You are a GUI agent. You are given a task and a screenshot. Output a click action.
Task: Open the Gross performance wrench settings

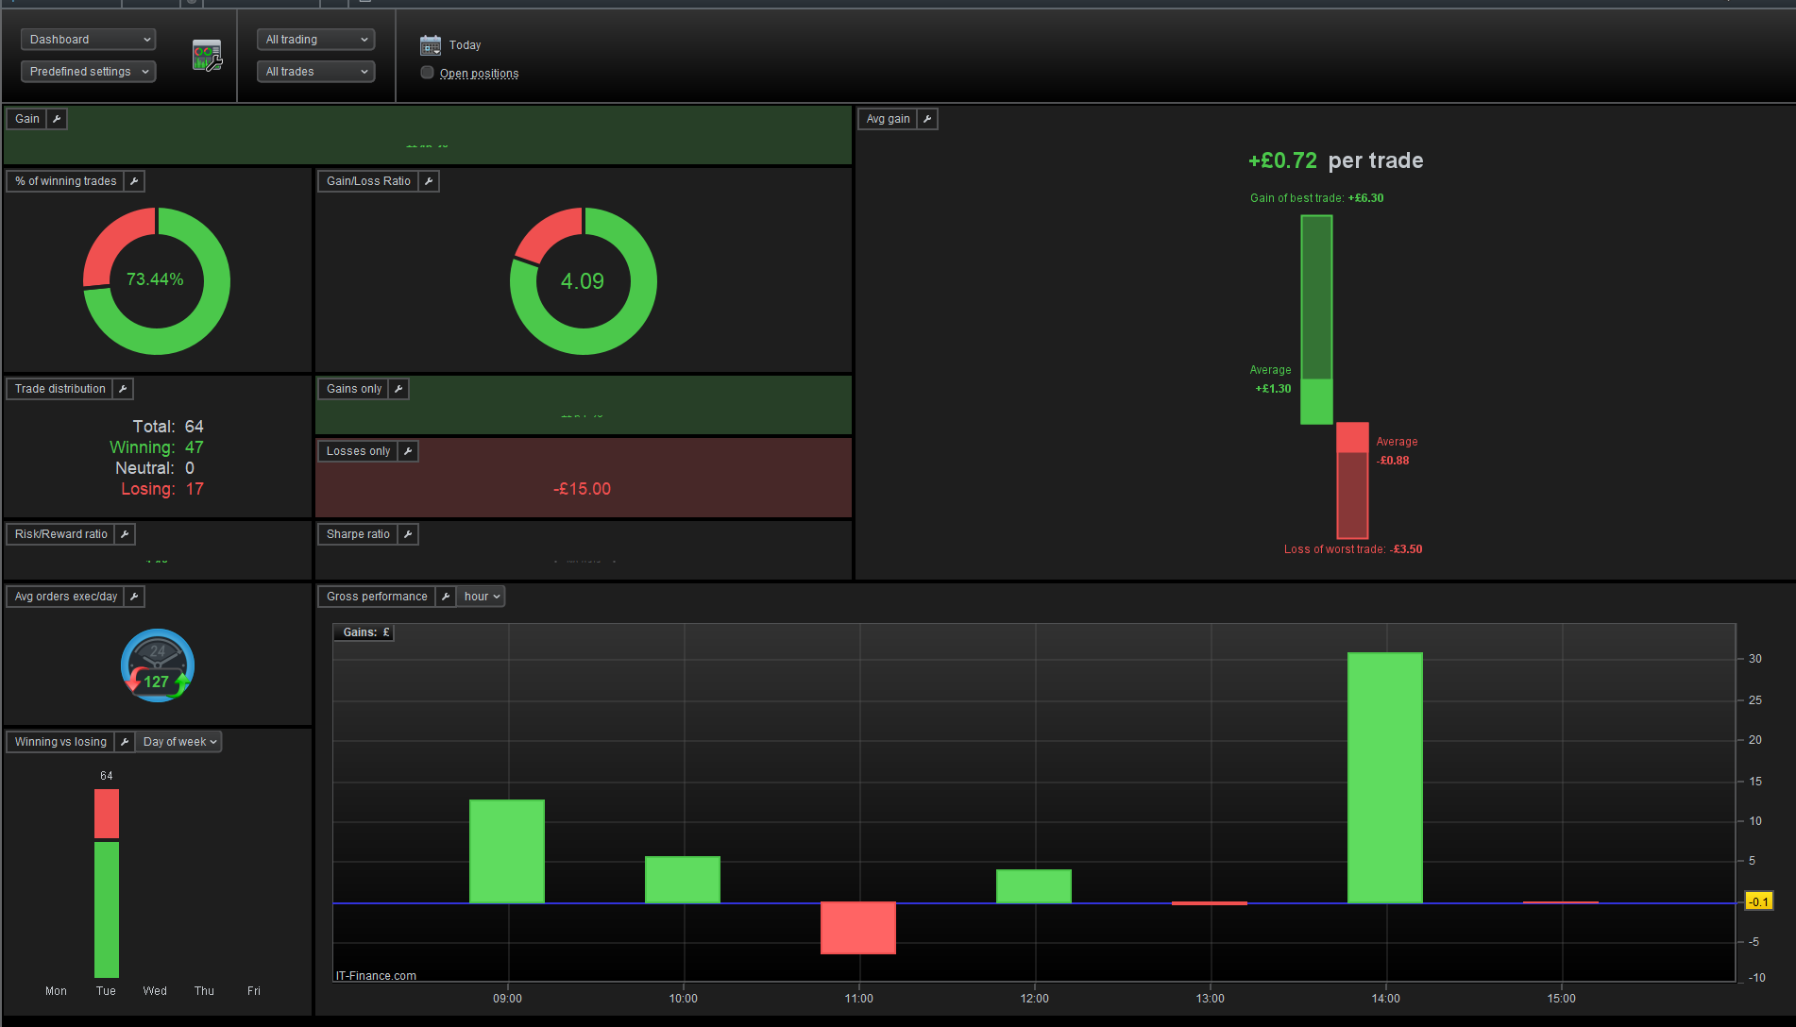click(x=446, y=597)
